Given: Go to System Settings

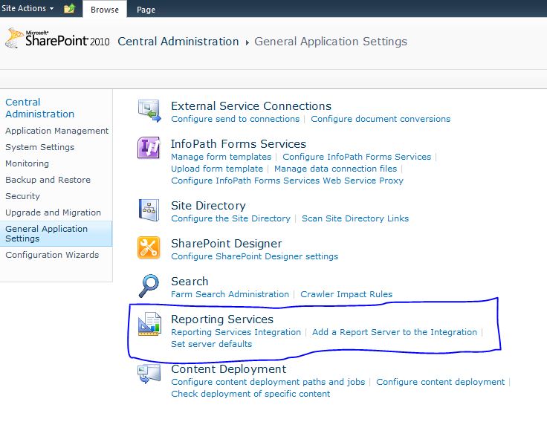Looking at the screenshot, I should (40, 147).
